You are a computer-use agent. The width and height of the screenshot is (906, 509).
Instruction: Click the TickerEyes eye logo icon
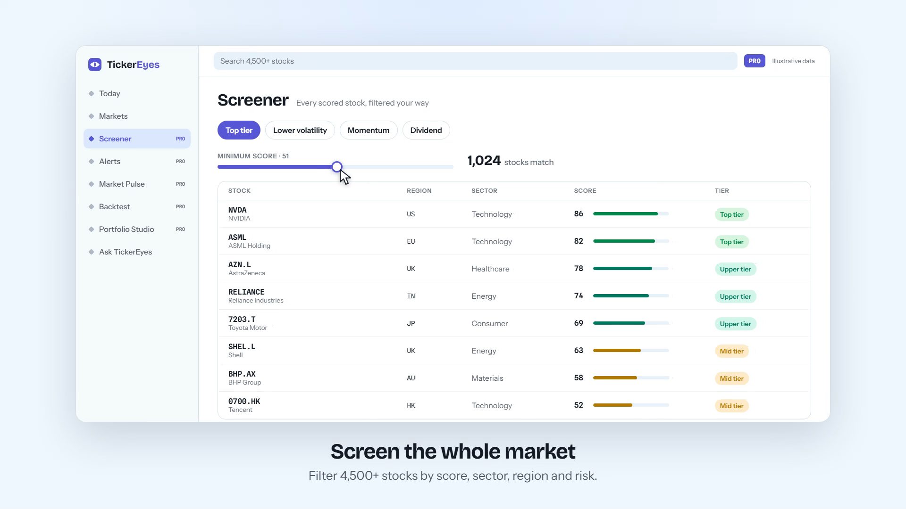click(95, 65)
